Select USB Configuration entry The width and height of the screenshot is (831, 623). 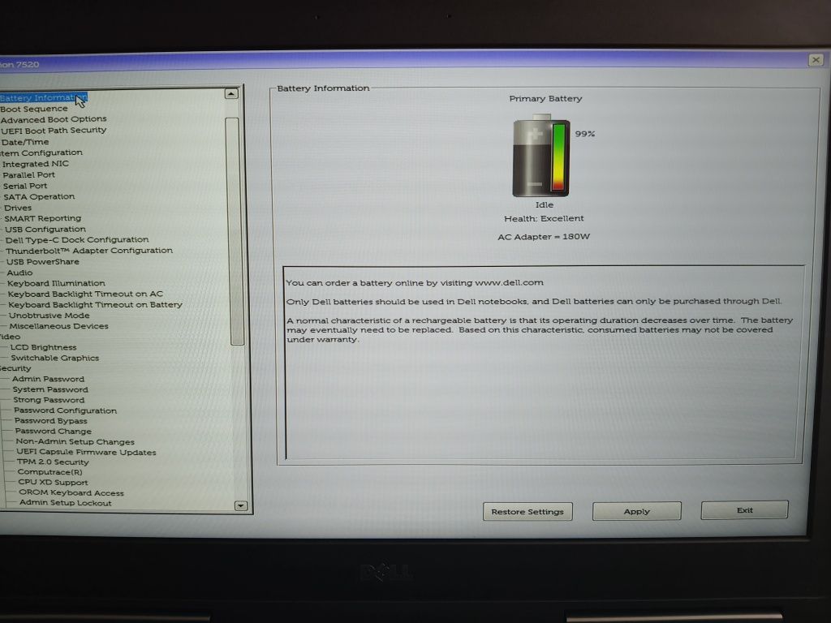click(45, 230)
